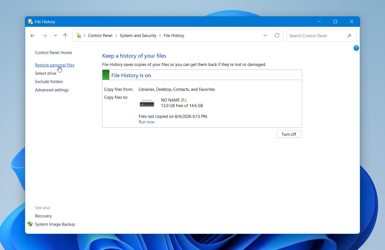Close the File History window

[352, 22]
